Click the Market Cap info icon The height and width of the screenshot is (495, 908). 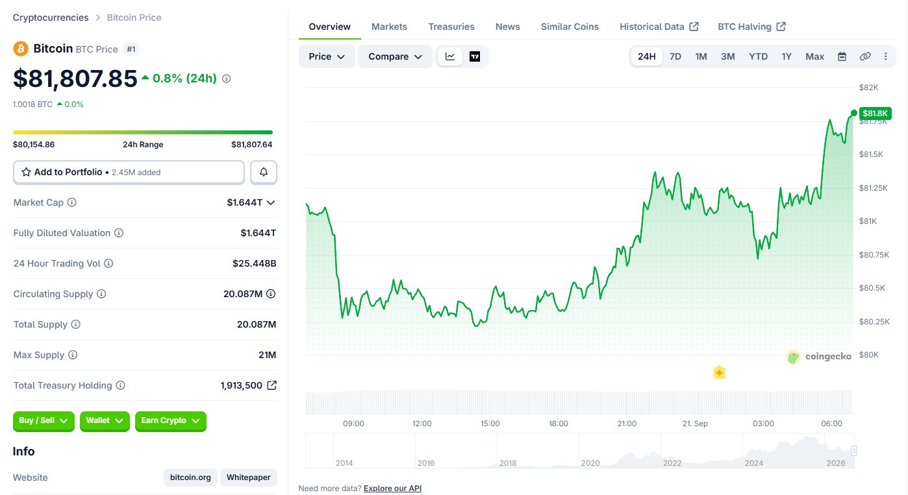72,202
